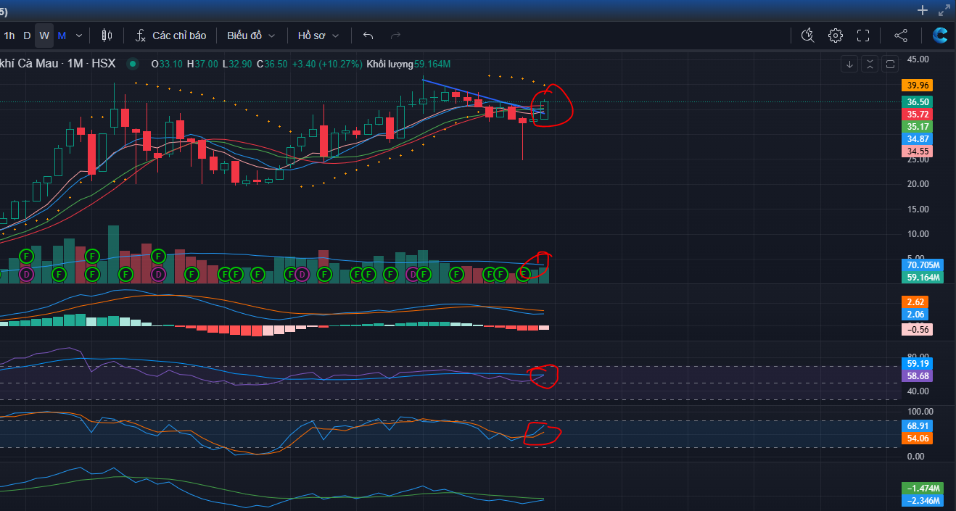Click the pink 34.55 price label

pyautogui.click(x=918, y=151)
